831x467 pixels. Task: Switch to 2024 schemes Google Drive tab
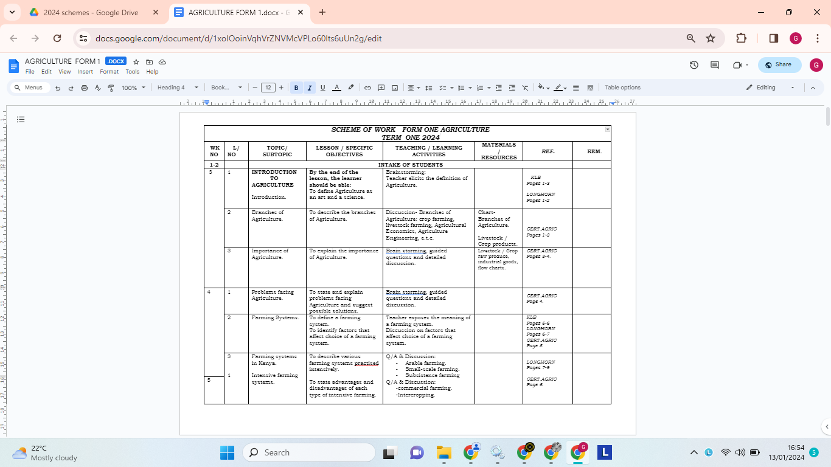click(90, 12)
